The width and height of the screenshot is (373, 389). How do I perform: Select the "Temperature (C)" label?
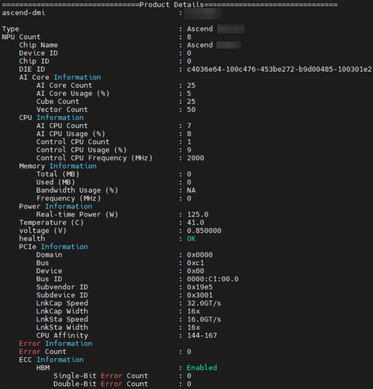pos(51,222)
